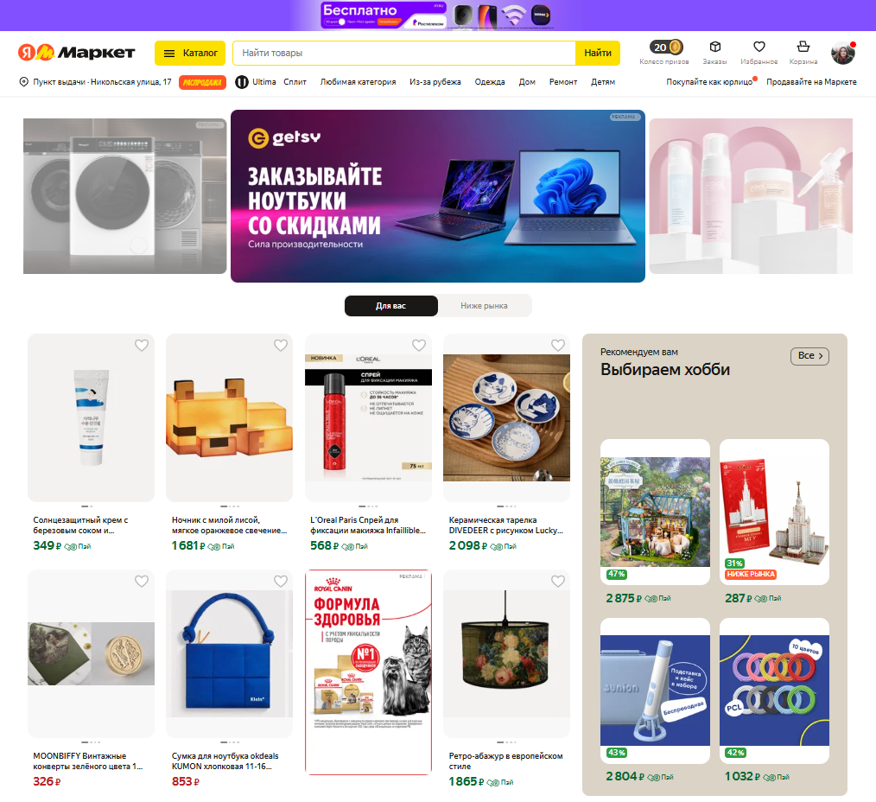
Task: Open the Royal Canin Формула здоровья ad
Action: click(369, 672)
